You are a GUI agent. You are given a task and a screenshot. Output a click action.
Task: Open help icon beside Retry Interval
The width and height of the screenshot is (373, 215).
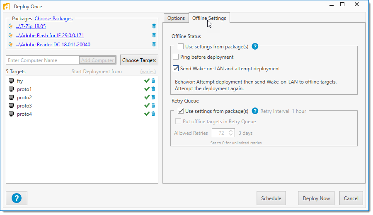pos(255,111)
